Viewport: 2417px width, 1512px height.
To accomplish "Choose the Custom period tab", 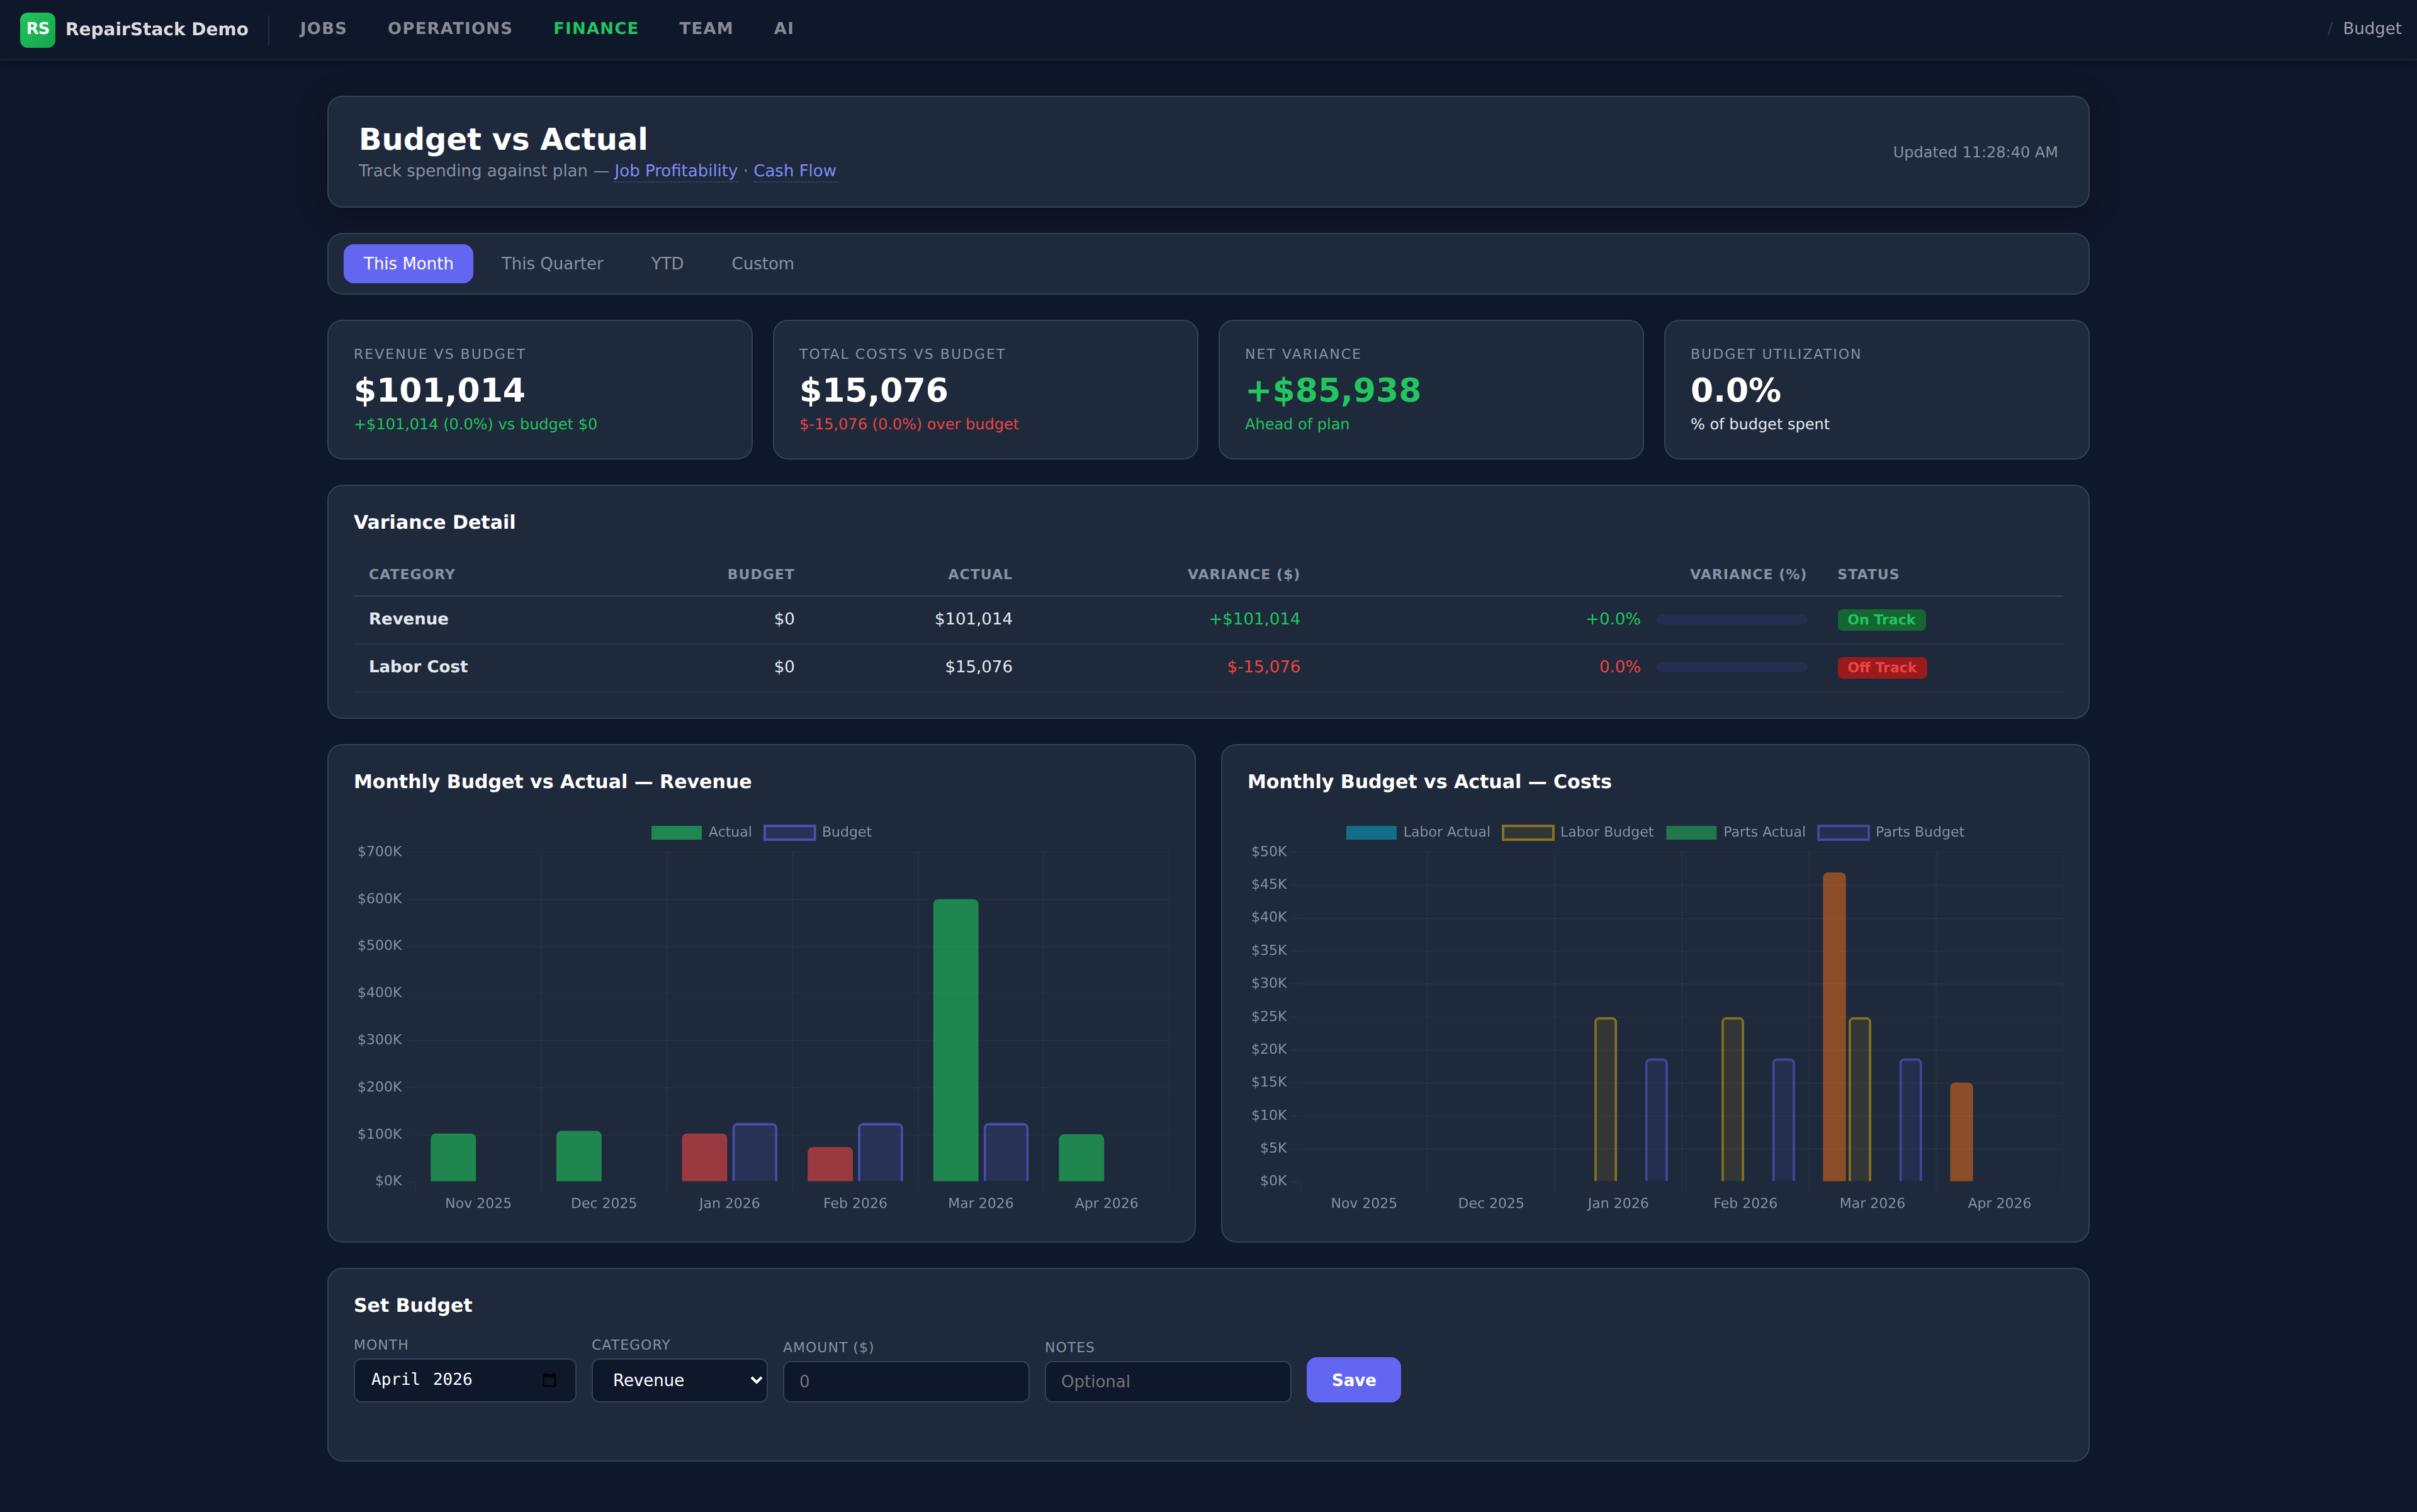I will (762, 264).
